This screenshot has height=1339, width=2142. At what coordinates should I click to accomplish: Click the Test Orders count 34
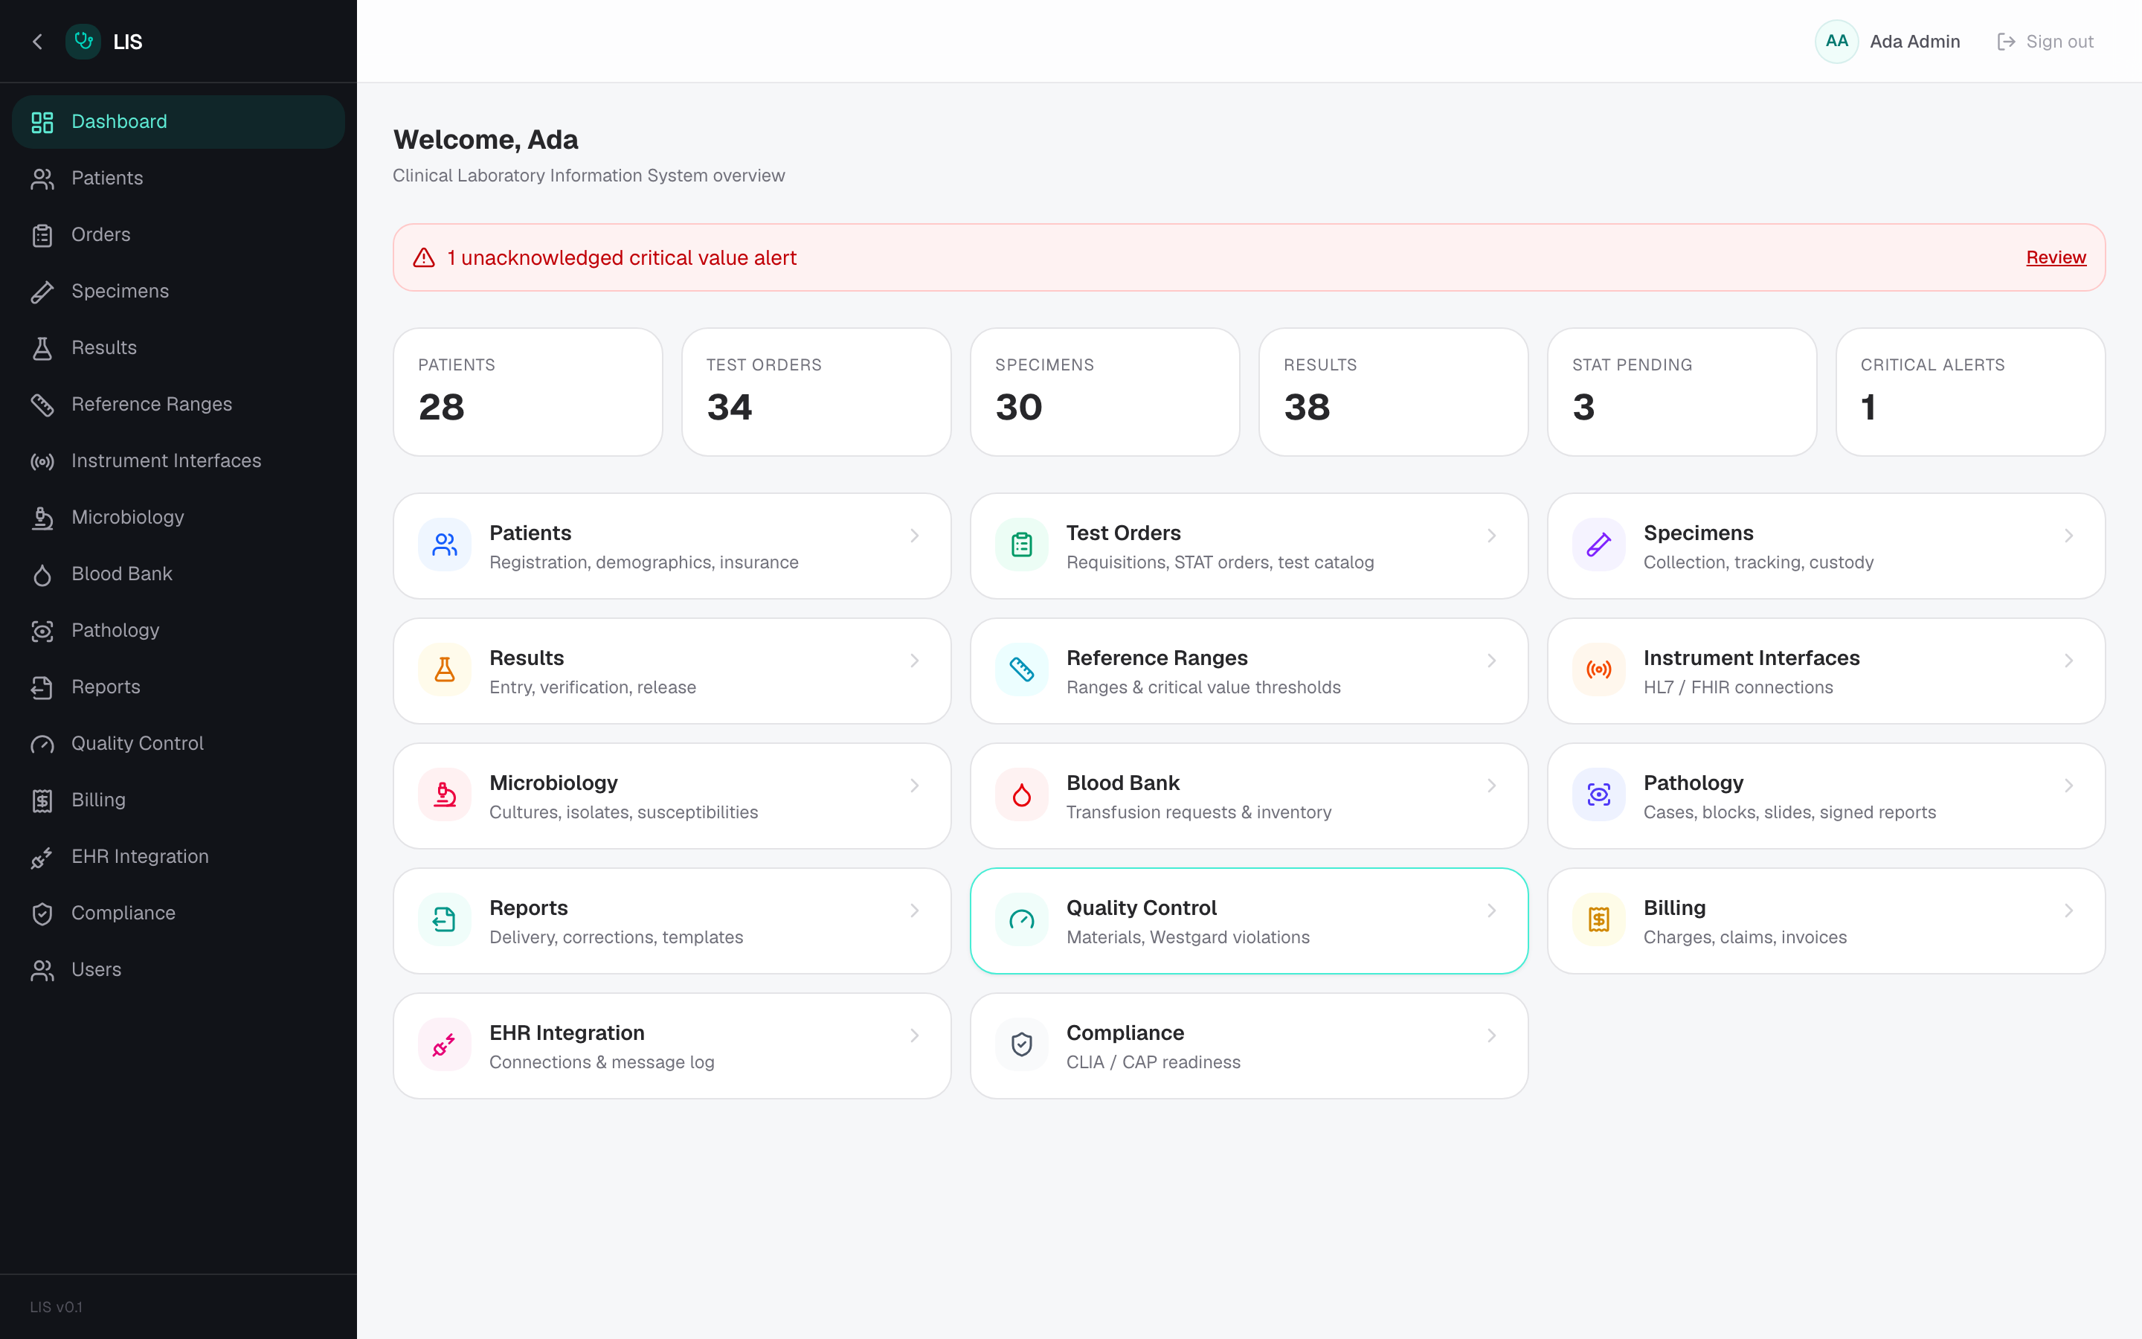730,408
